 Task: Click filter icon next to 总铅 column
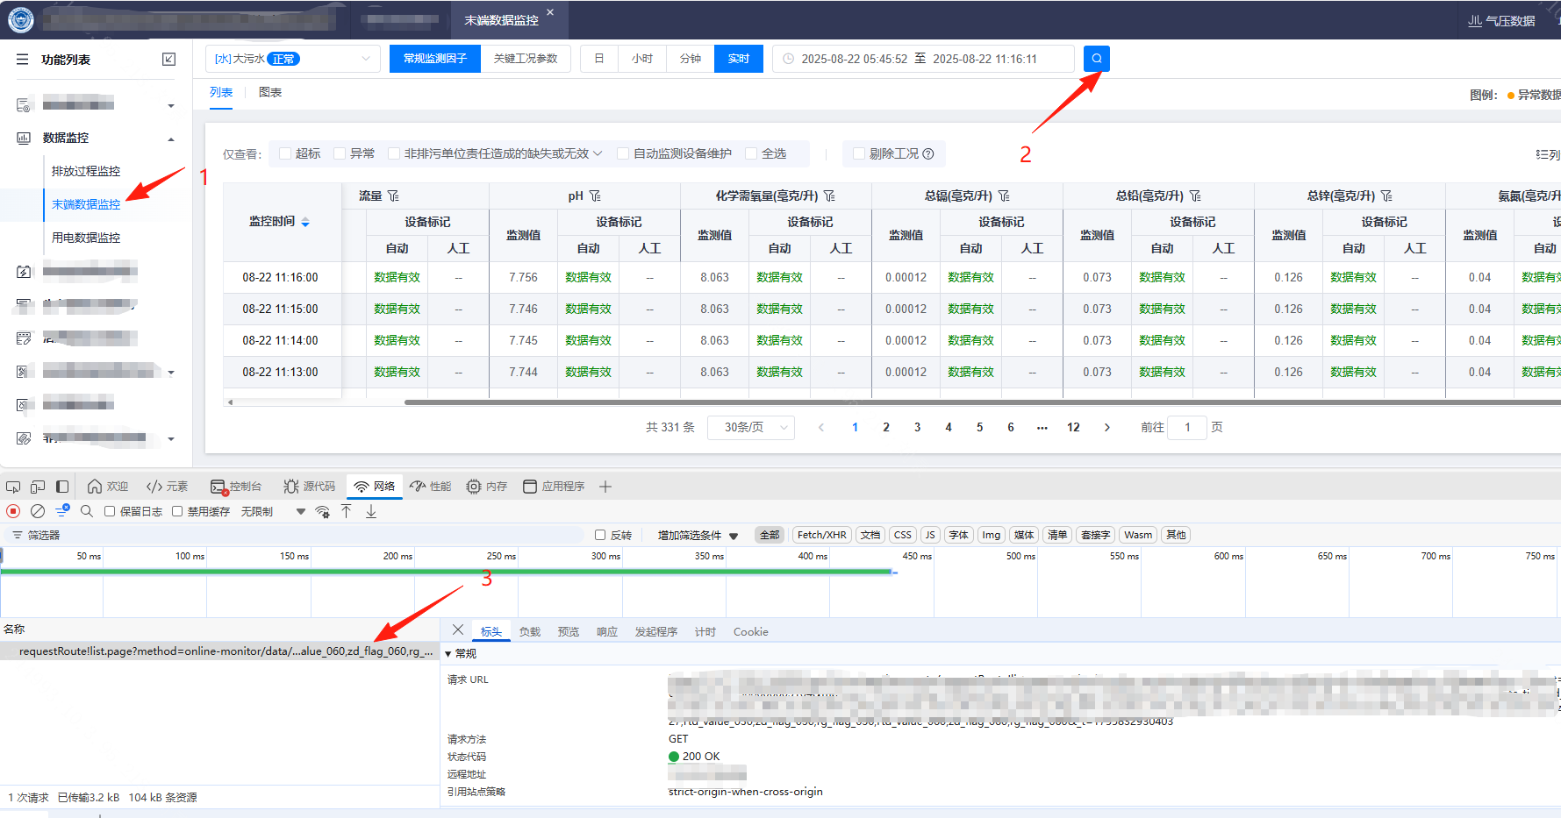coord(1195,196)
